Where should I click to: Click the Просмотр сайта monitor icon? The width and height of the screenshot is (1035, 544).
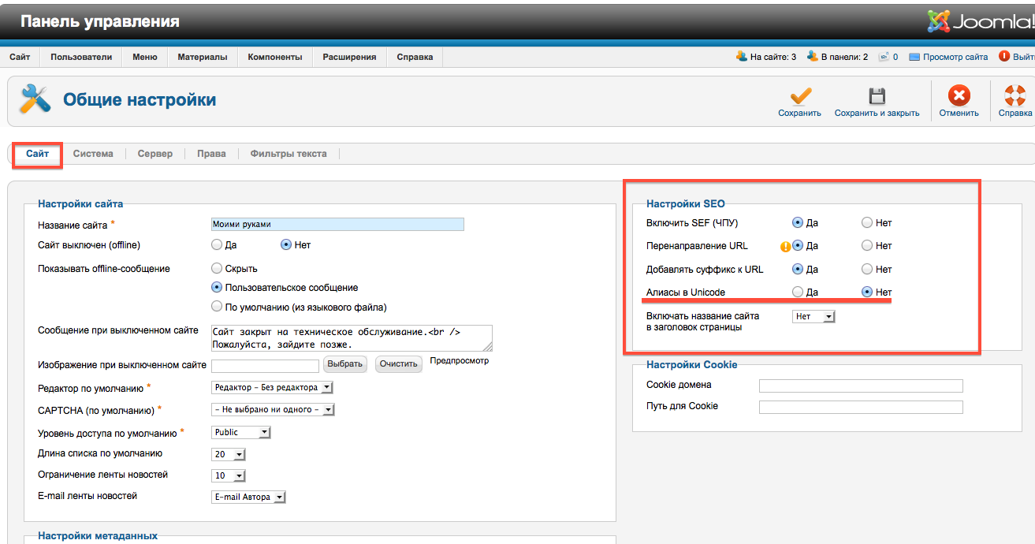pyautogui.click(x=914, y=57)
